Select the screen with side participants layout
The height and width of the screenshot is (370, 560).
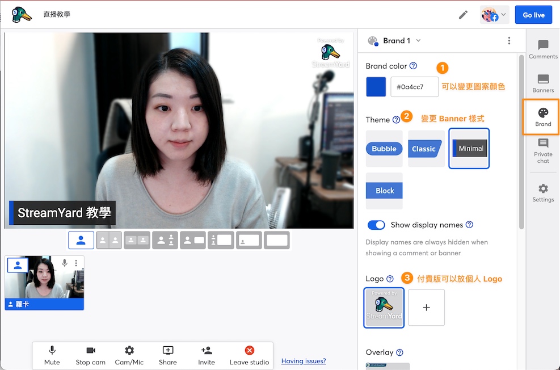pyautogui.click(x=221, y=240)
